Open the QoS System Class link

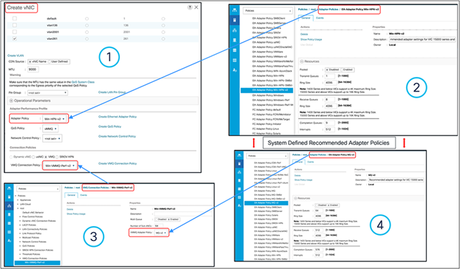pos(83,82)
